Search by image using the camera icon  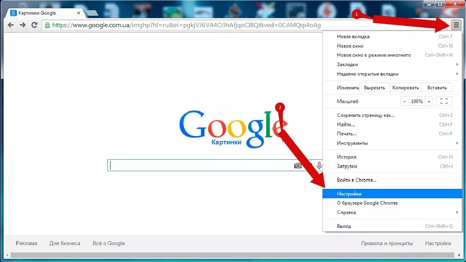297,166
